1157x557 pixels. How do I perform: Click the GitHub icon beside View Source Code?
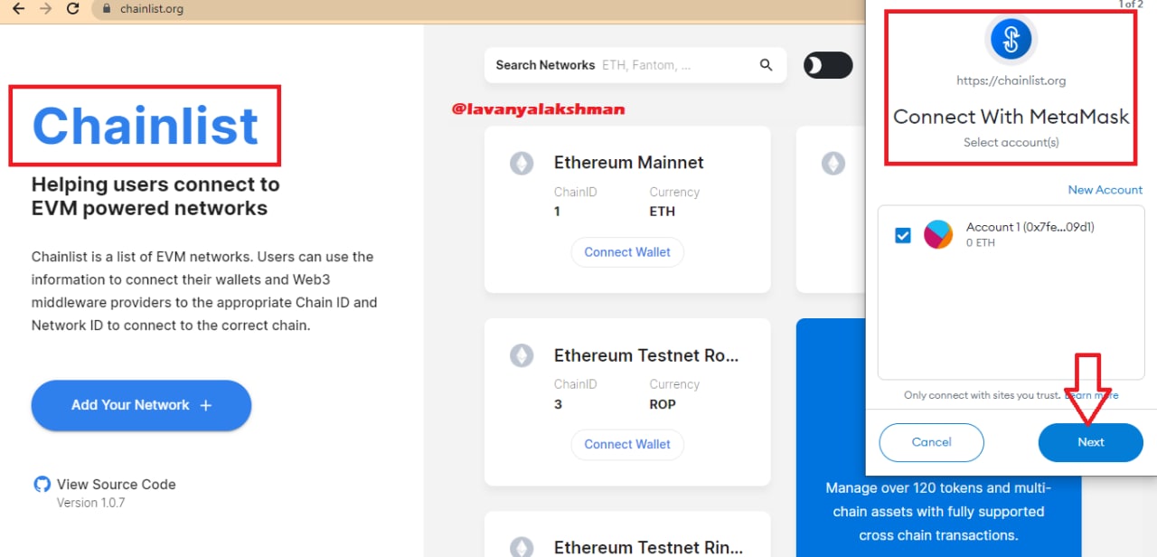(x=42, y=485)
